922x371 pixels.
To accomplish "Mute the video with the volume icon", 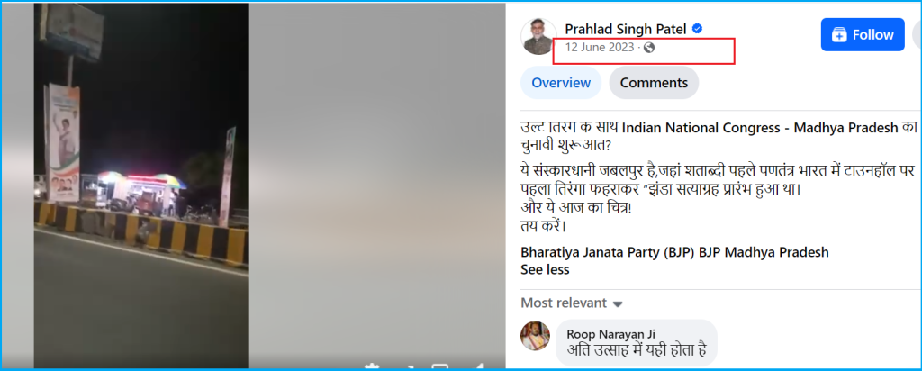I will pyautogui.click(x=477, y=367).
